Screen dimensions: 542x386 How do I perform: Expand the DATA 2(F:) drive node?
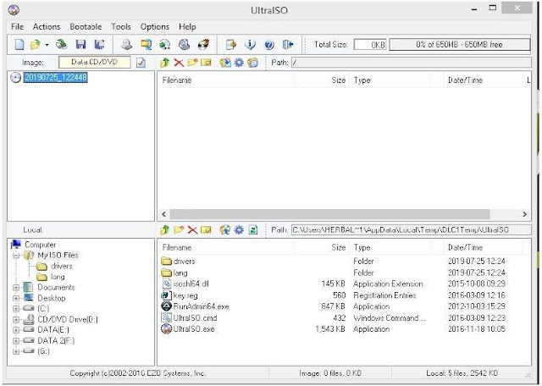click(x=16, y=341)
